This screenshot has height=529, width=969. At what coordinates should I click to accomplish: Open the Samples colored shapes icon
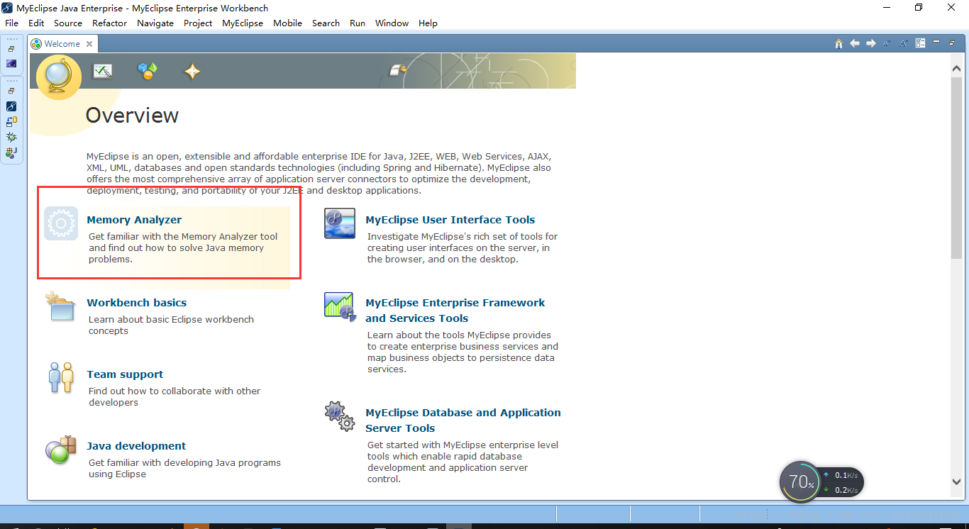pos(148,71)
